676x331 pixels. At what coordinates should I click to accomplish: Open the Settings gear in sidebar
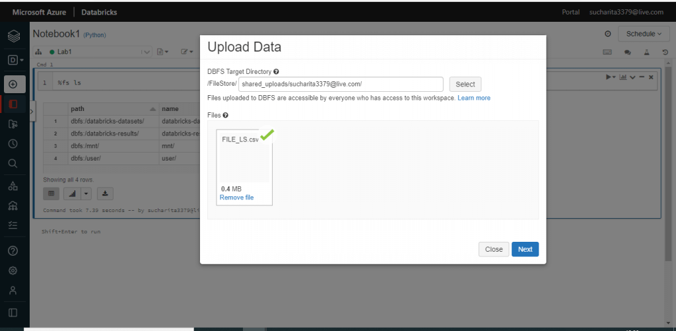click(13, 270)
